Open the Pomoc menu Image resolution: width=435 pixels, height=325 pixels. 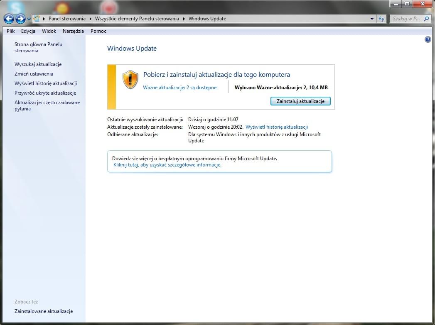(x=98, y=31)
